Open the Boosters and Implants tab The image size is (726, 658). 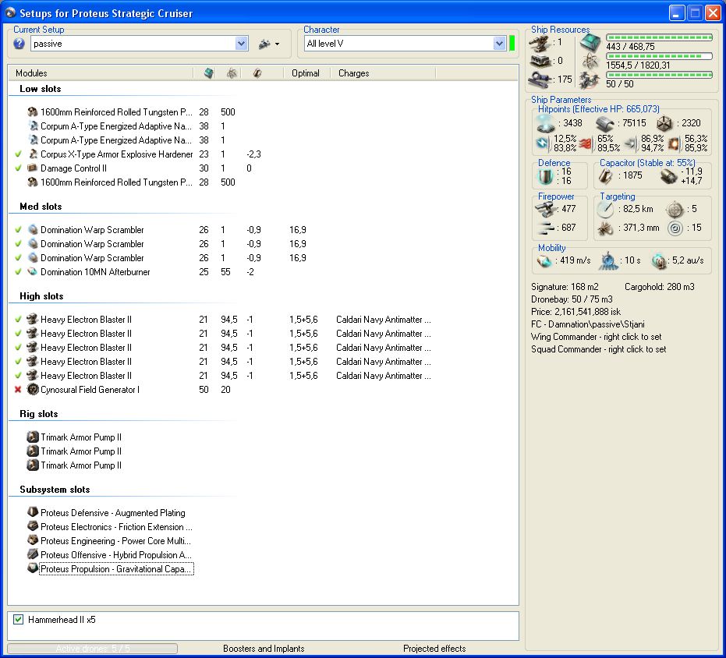point(264,649)
